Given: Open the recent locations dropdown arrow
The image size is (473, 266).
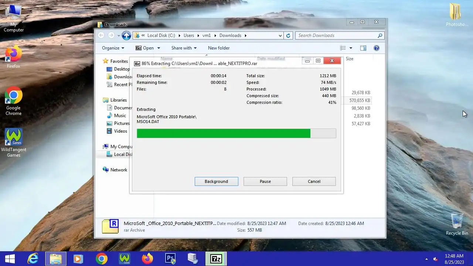Looking at the screenshot, I should pos(119,35).
